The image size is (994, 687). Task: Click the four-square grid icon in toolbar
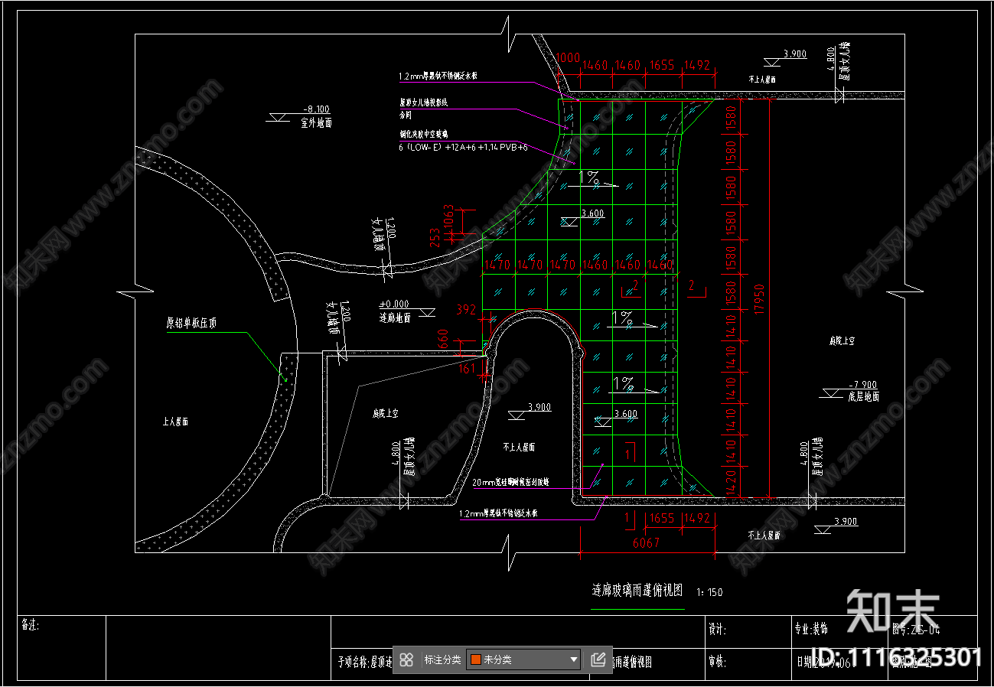pos(407,659)
